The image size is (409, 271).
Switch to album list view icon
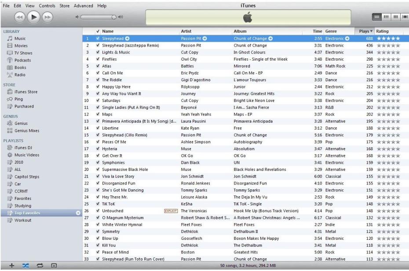[386, 18]
